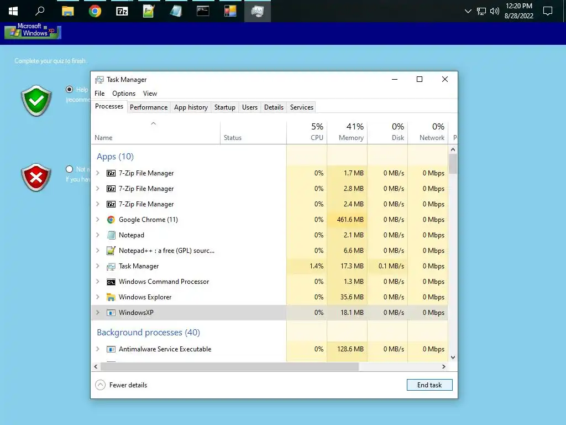Expand the Google Chrome (11) group
This screenshot has height=425, width=566.
(98, 220)
